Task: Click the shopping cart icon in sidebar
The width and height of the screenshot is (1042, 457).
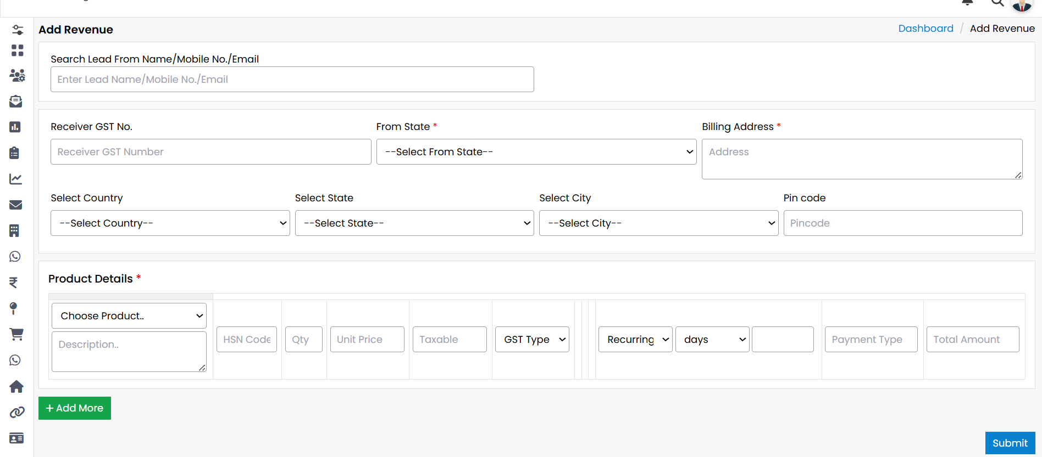Action: coord(16,334)
